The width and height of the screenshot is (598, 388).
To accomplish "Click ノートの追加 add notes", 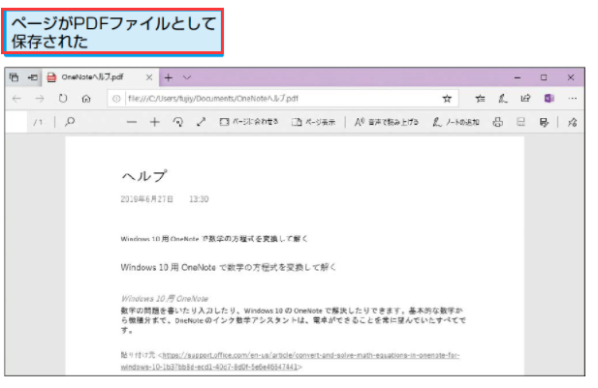I will coord(456,122).
